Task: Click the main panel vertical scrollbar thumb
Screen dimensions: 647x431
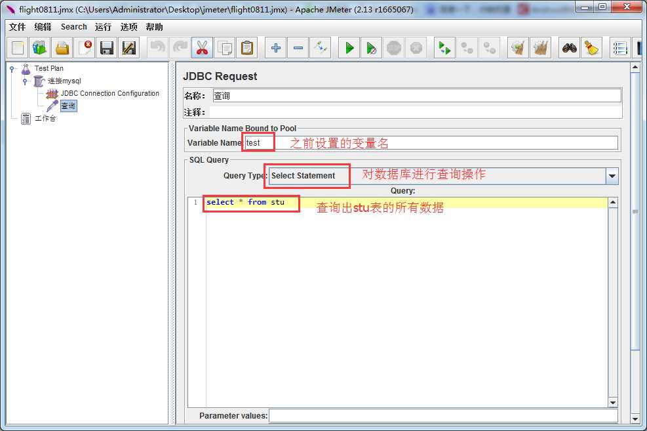Action: (635, 211)
